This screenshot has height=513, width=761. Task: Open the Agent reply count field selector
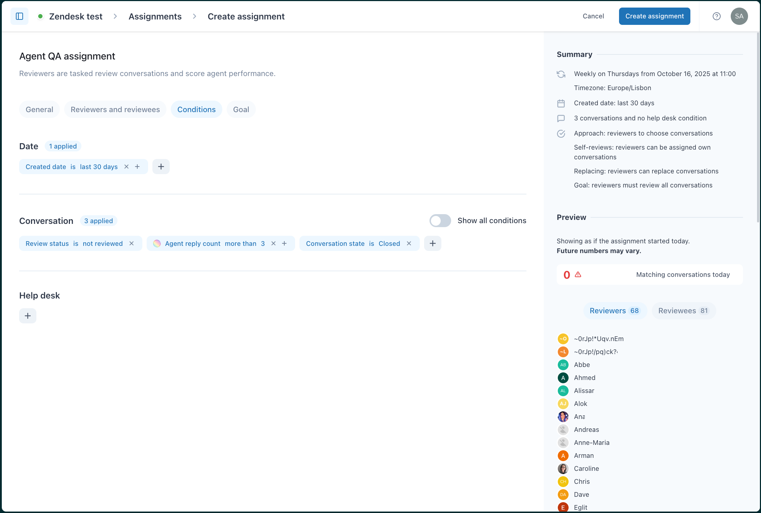tap(193, 243)
